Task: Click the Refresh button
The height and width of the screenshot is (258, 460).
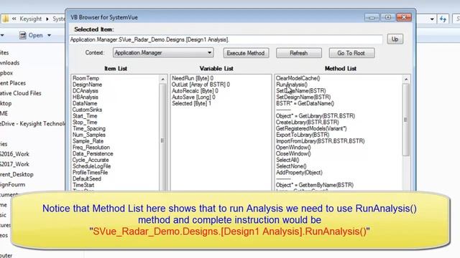Action: point(299,53)
